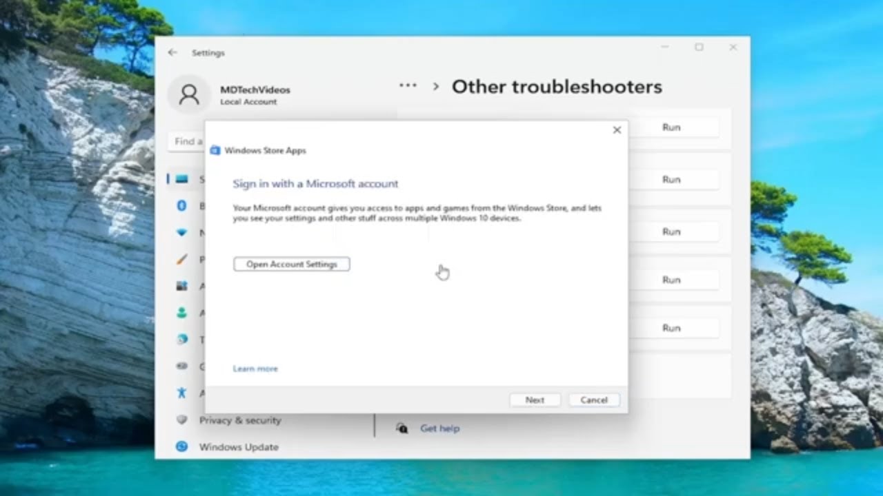Click the Local Account label
The height and width of the screenshot is (496, 883).
[248, 102]
